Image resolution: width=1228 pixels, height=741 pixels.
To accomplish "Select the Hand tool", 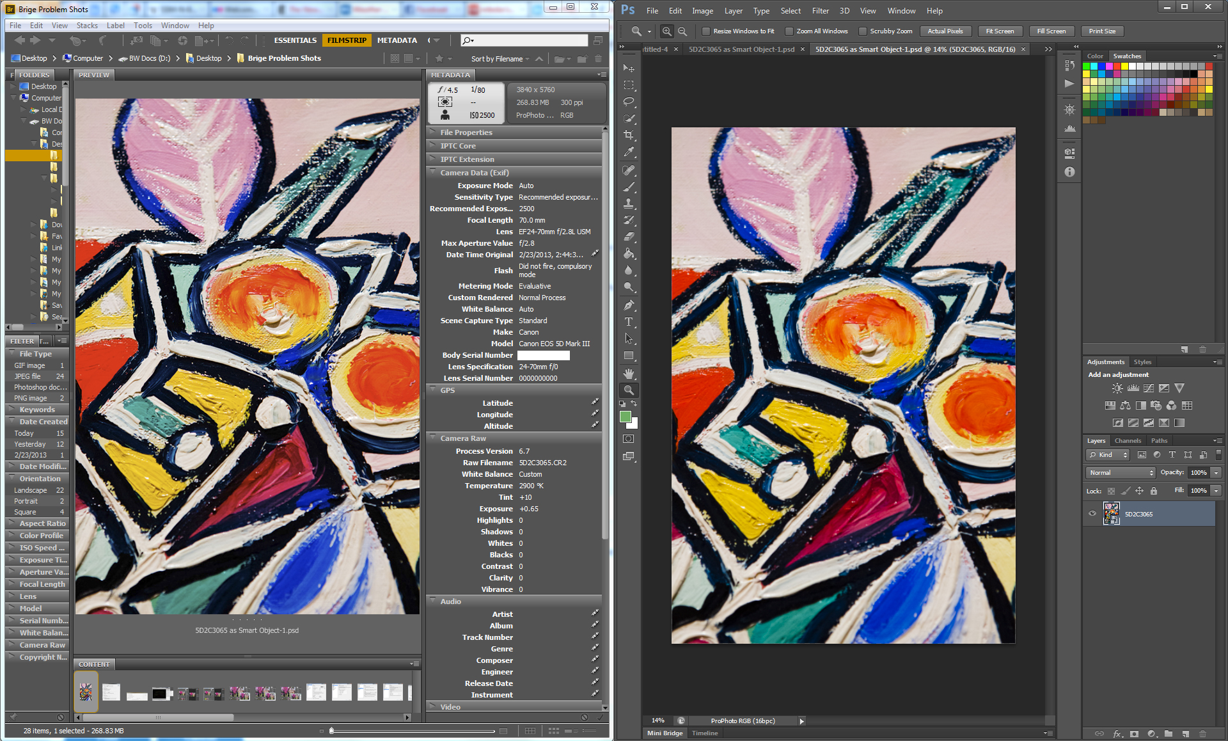I will point(629,373).
